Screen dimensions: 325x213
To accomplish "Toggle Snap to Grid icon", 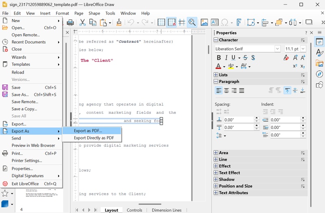I will pos(171,22).
